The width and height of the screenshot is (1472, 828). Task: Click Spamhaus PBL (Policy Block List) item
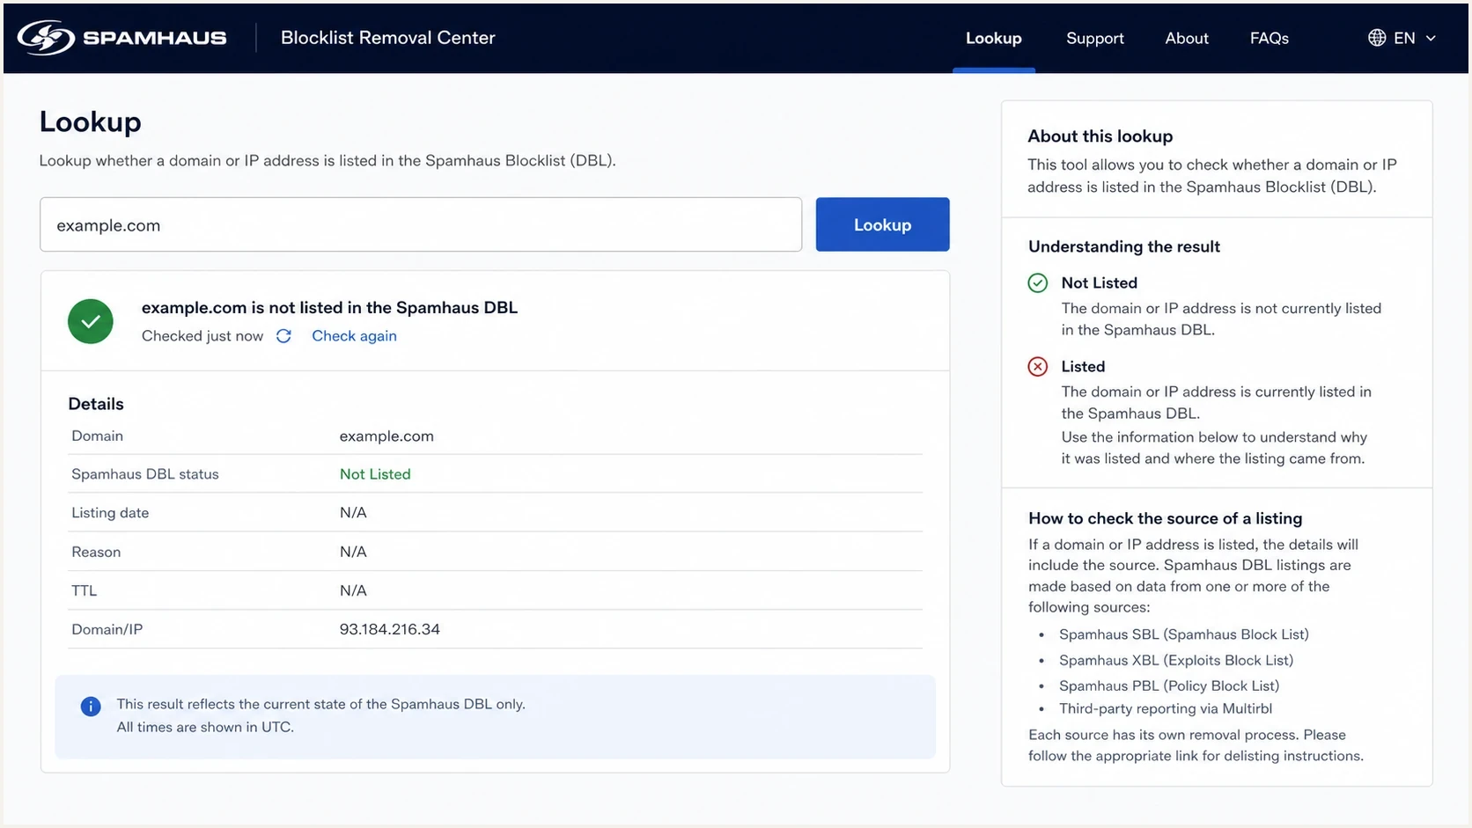click(x=1169, y=685)
